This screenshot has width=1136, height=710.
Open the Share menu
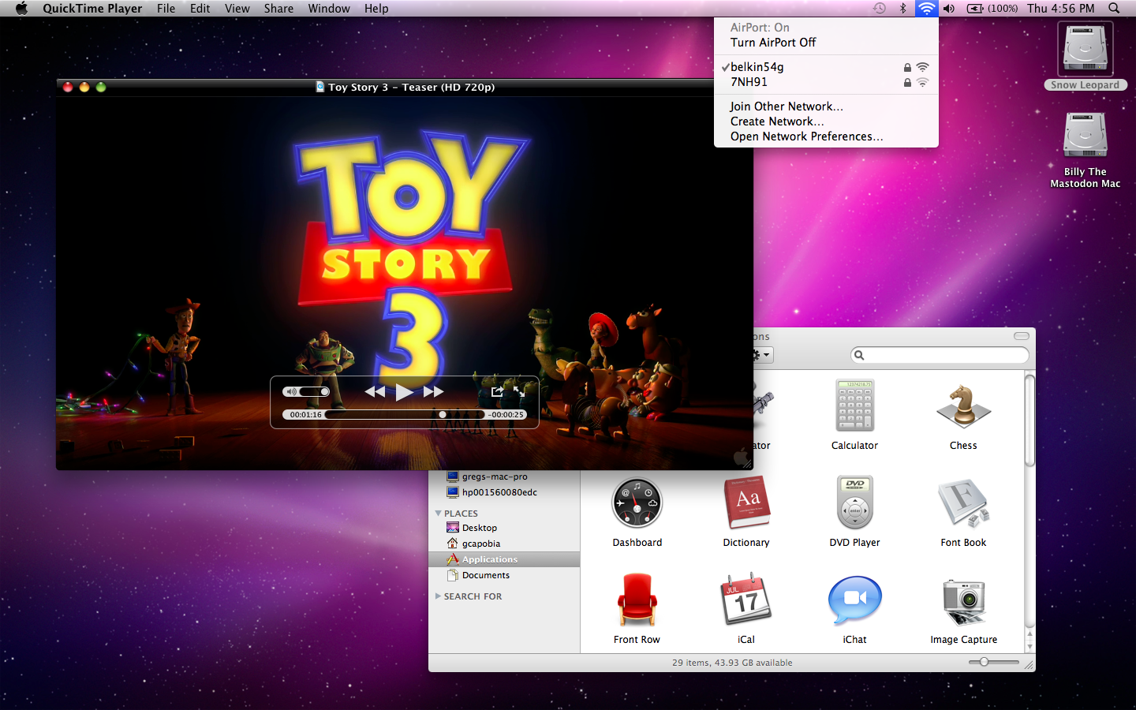click(x=278, y=8)
